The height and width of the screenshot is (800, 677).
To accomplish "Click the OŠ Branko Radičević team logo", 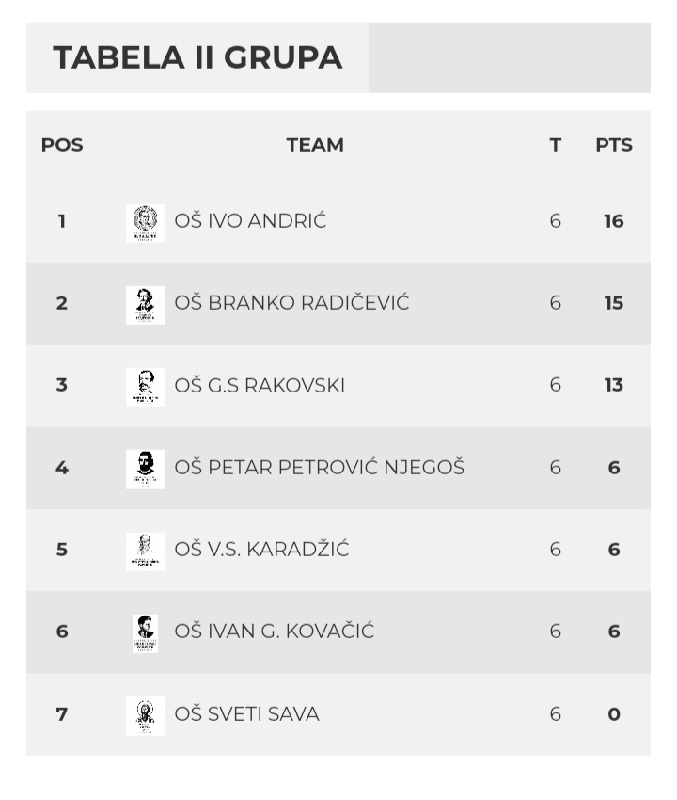I will tap(145, 304).
